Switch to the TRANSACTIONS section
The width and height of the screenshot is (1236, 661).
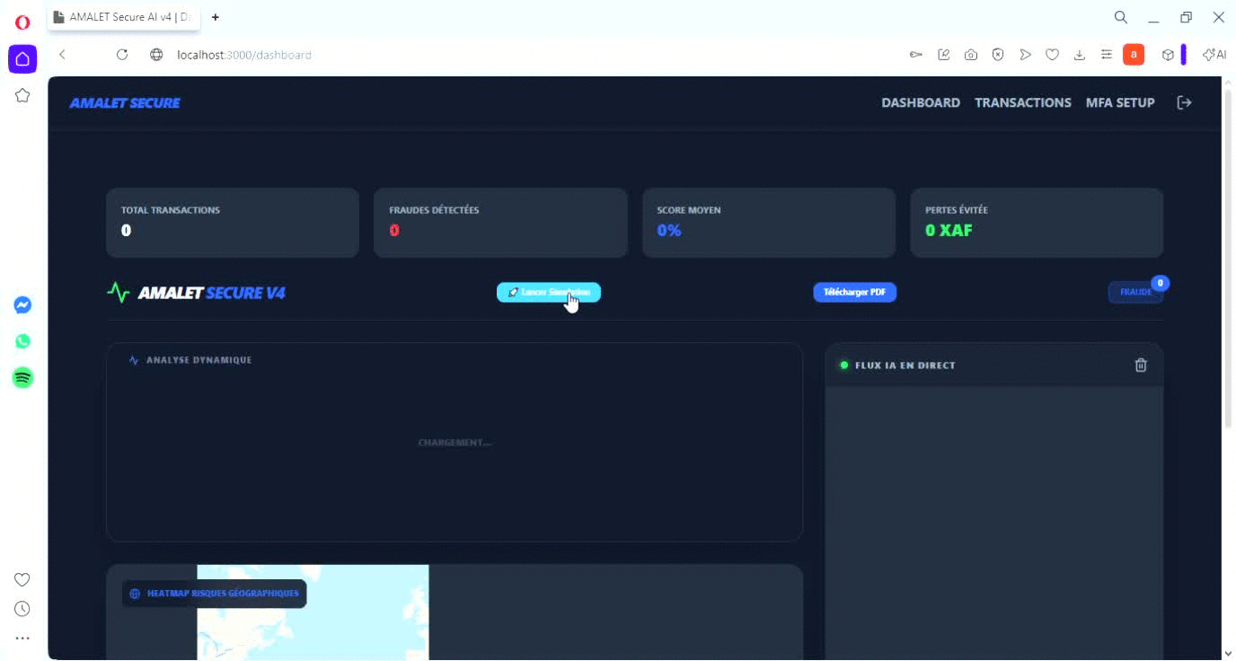point(1022,102)
